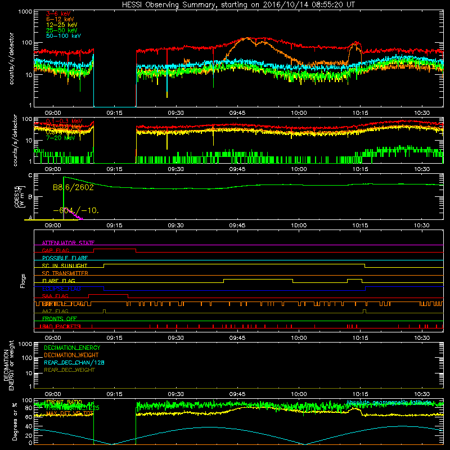Click the 12-25 keV legend entry
Viewport: 450px width, 450px height.
[x=62, y=25]
